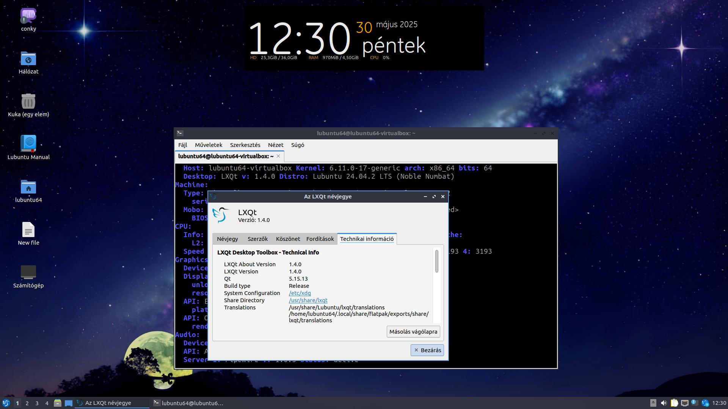This screenshot has width=728, height=409.
Task: Open the Számítógép computer icon
Action: pyautogui.click(x=28, y=273)
